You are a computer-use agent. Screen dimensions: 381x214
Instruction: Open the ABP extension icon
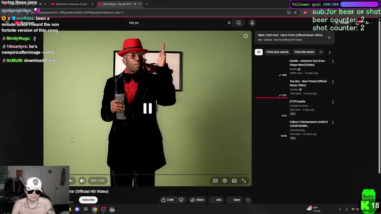click(305, 12)
